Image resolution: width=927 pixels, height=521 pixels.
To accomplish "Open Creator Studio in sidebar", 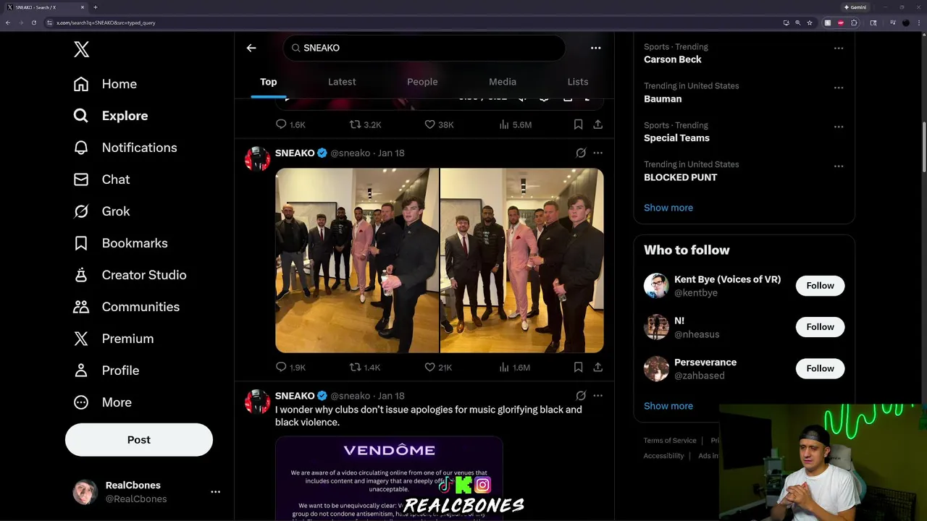I will [130, 275].
